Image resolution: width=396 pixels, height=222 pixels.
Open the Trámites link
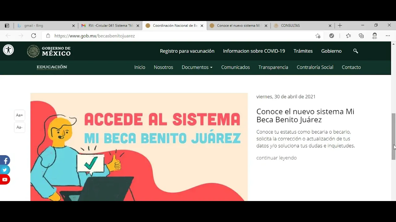(x=303, y=51)
